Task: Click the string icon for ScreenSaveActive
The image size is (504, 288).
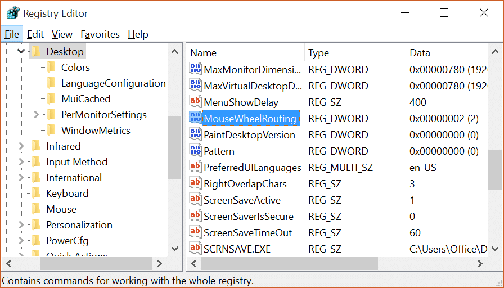Action: coord(195,200)
